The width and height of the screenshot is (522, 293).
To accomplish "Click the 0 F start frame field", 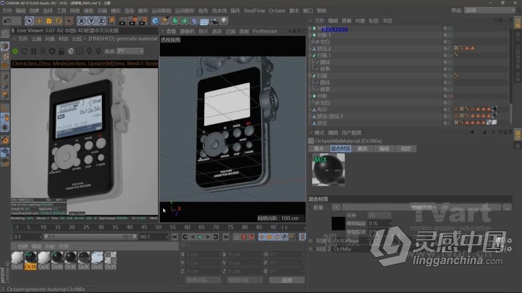I will (26, 237).
